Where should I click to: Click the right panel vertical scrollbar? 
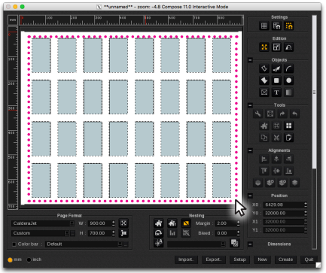tap(314, 93)
